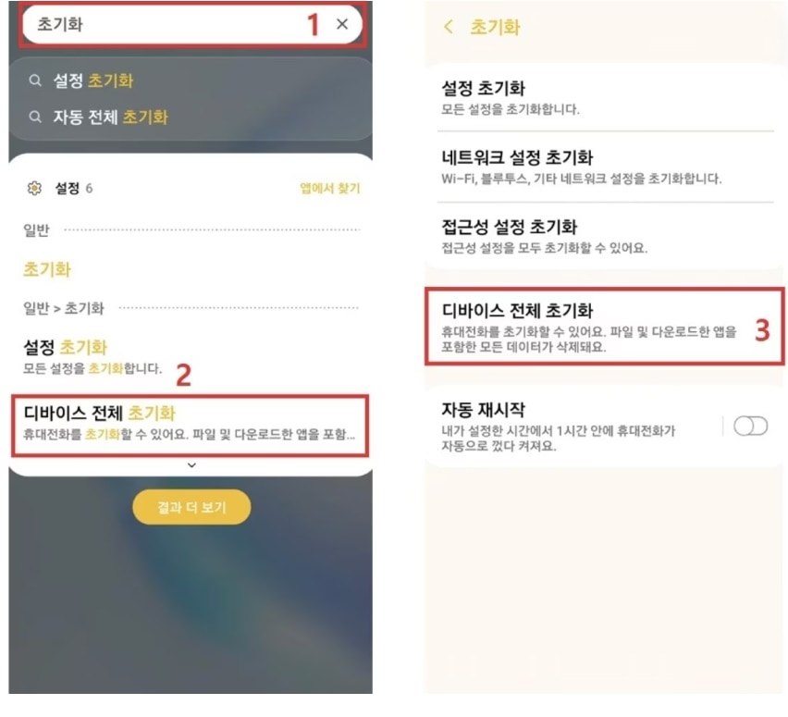Viewport: 788px width, 717px height.
Task: Select the 설정 초기화 search suggestion
Action: tap(93, 80)
